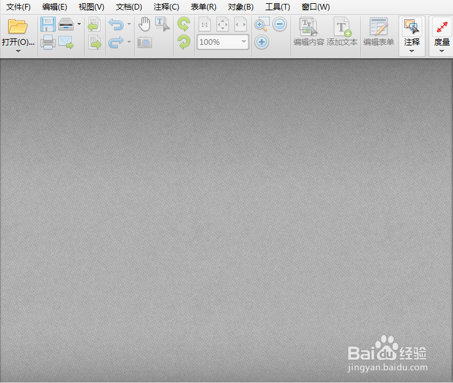The width and height of the screenshot is (453, 383).
Task: Open the 视图(V) menu
Action: point(92,7)
